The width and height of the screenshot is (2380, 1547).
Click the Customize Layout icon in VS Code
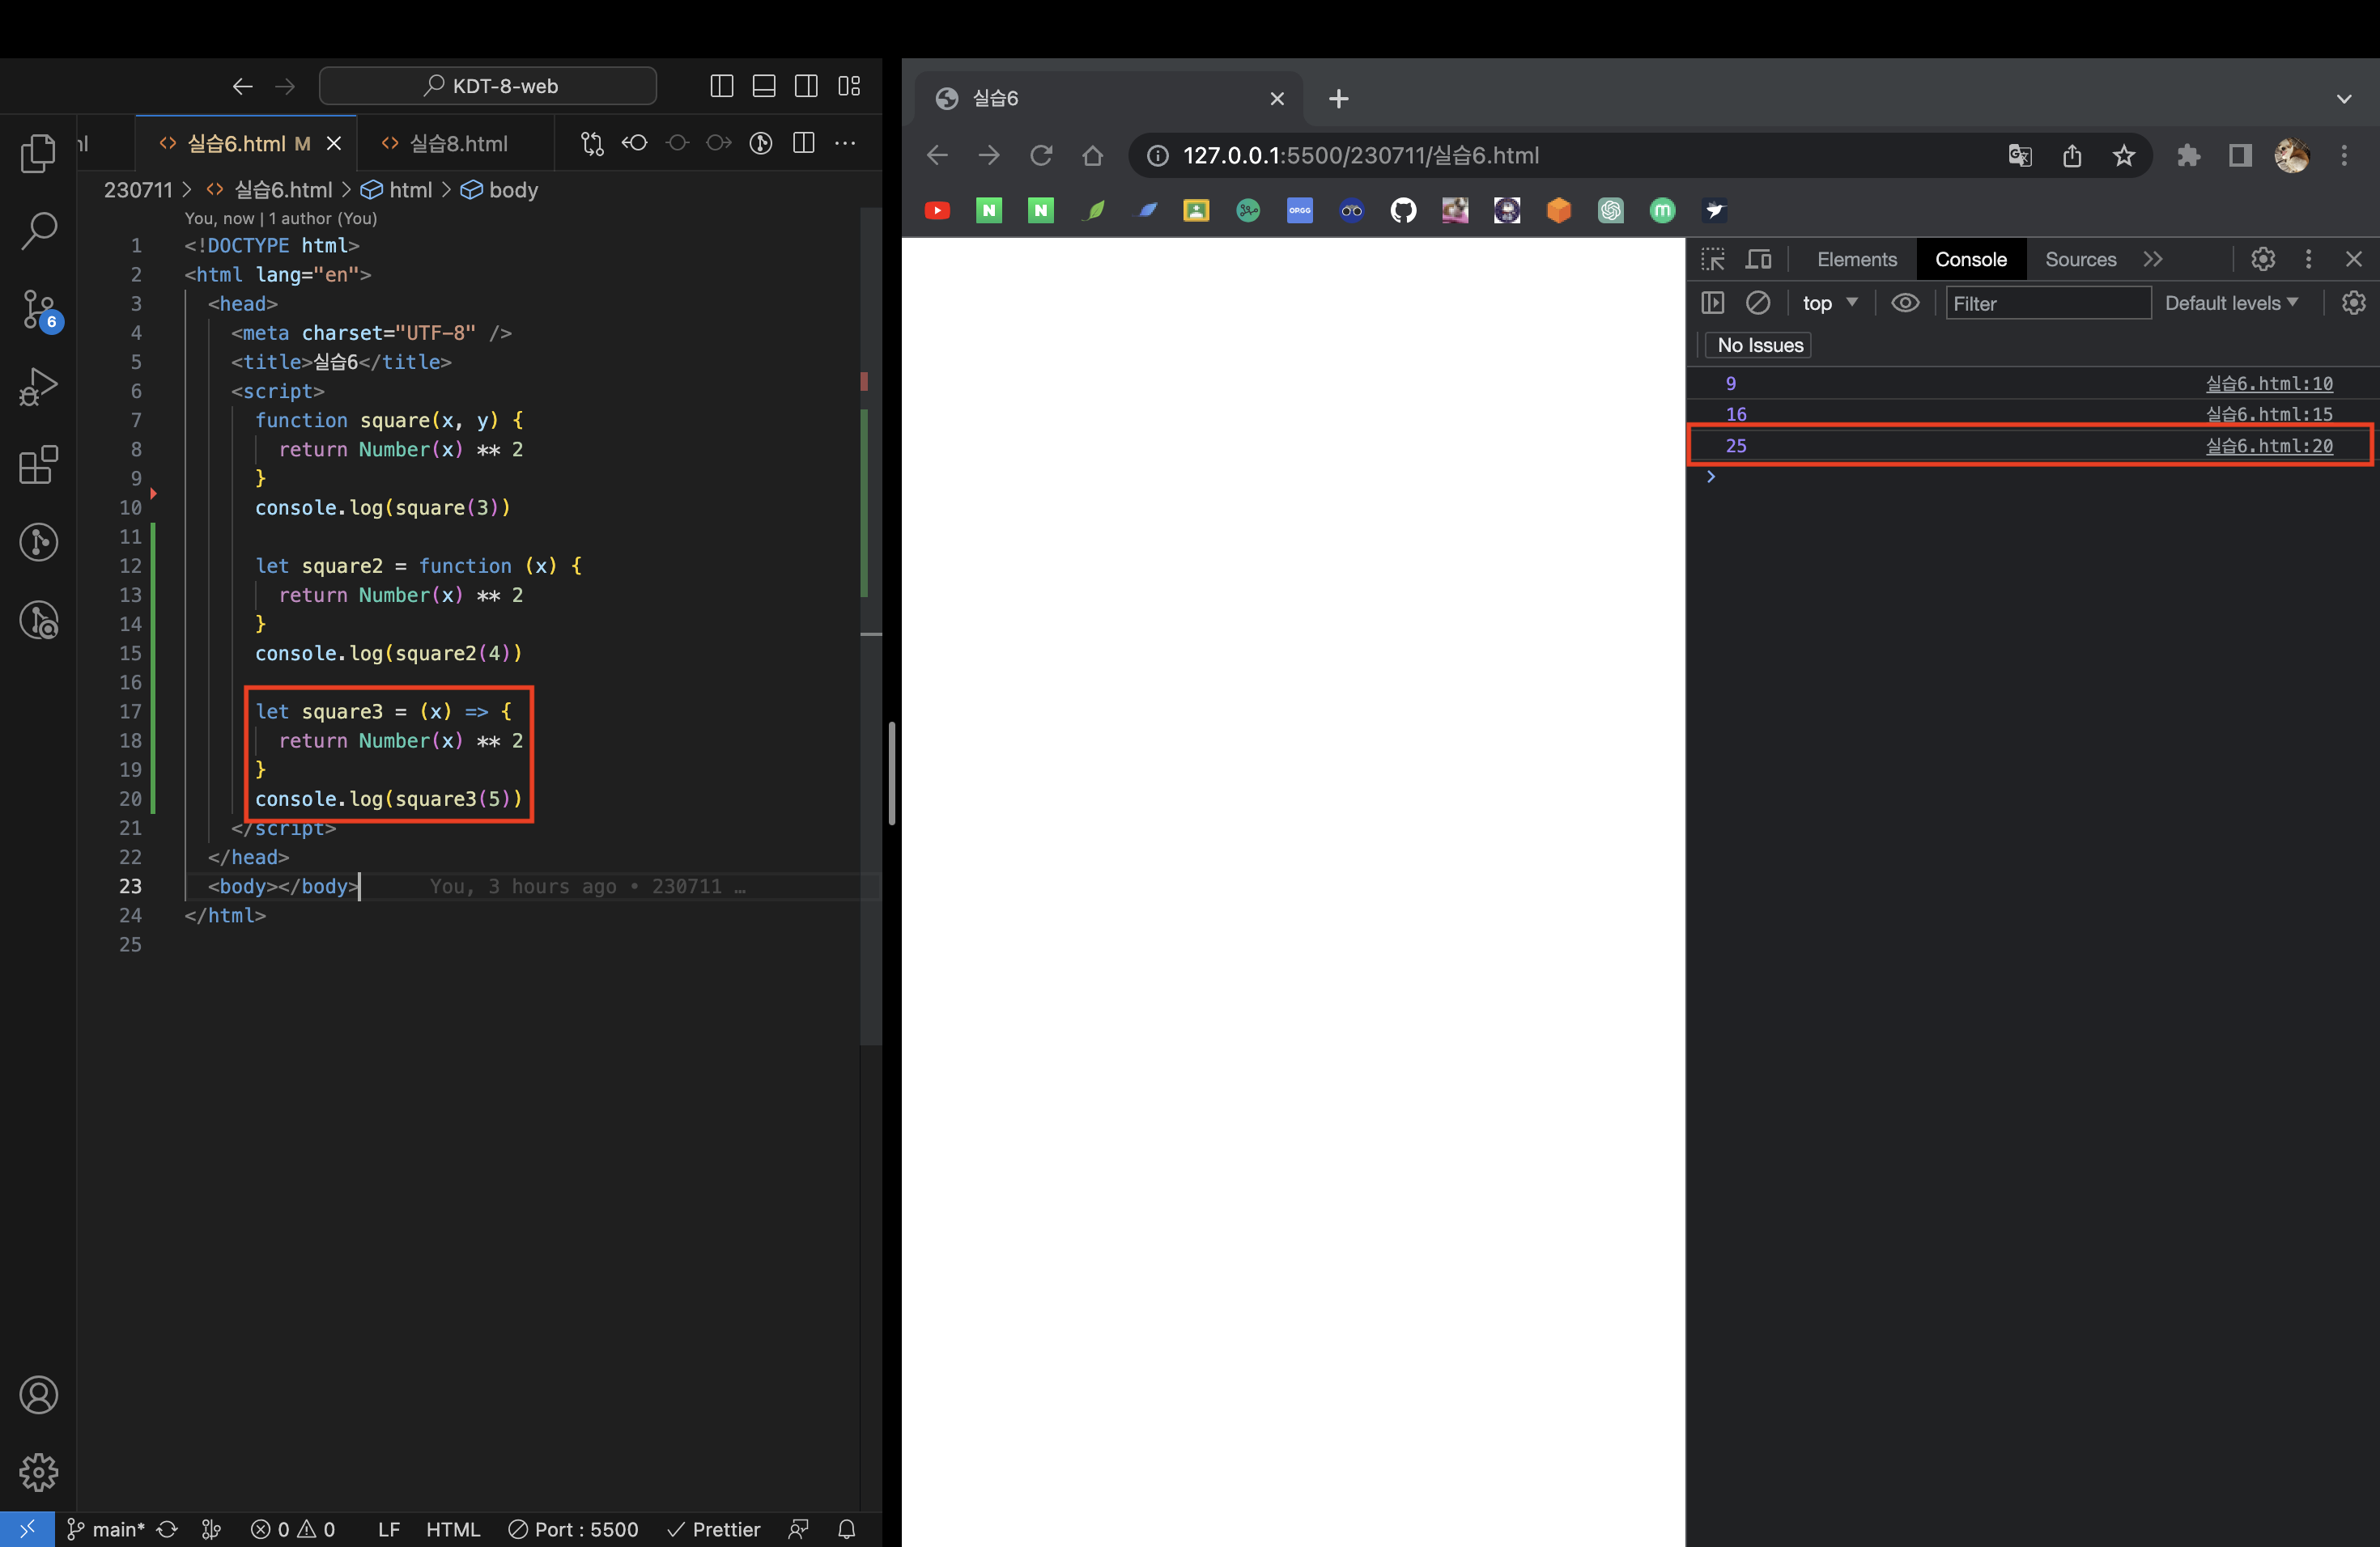click(x=849, y=86)
